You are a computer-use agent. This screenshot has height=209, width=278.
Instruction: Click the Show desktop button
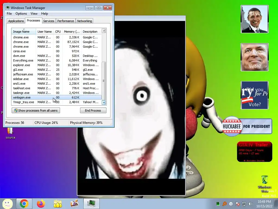276,204
